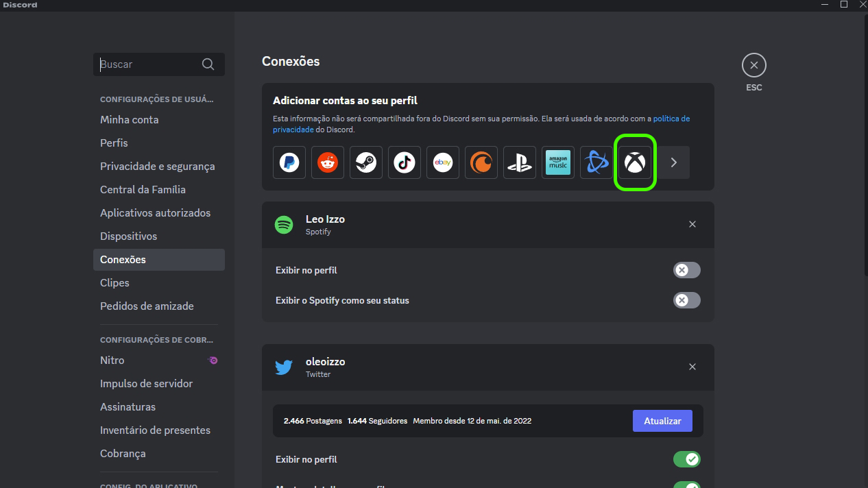Image resolution: width=868 pixels, height=488 pixels.
Task: Open Clipes settings
Action: pos(159,282)
